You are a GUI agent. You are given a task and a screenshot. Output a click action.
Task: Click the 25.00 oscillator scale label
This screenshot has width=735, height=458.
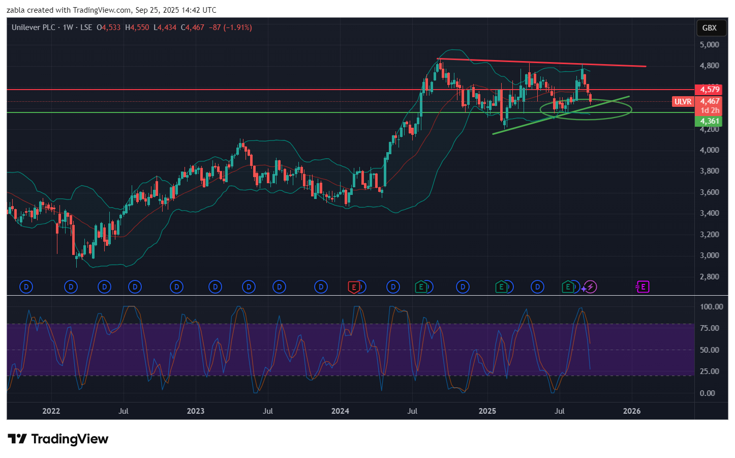pyautogui.click(x=709, y=371)
